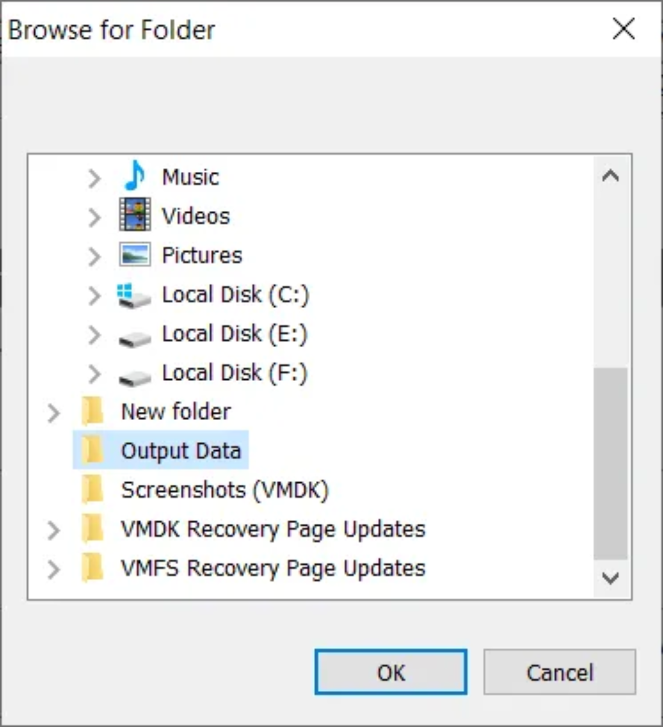Viewport: 663px width, 727px height.
Task: Expand the VMDK Recovery Page Updates node
Action: [x=54, y=529]
